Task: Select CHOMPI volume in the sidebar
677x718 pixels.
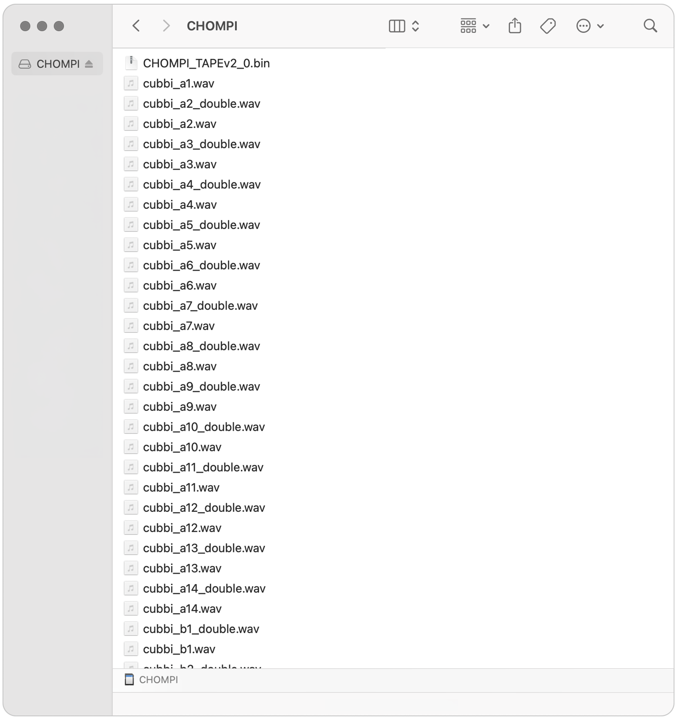Action: pos(58,64)
